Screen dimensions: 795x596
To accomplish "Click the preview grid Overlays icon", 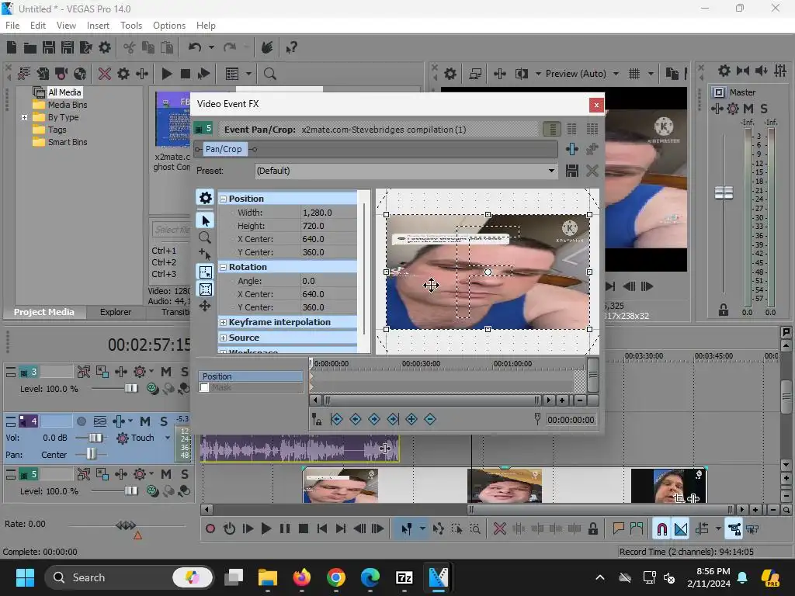I will (634, 74).
